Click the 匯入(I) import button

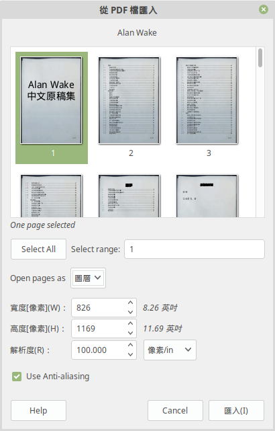[236, 410]
